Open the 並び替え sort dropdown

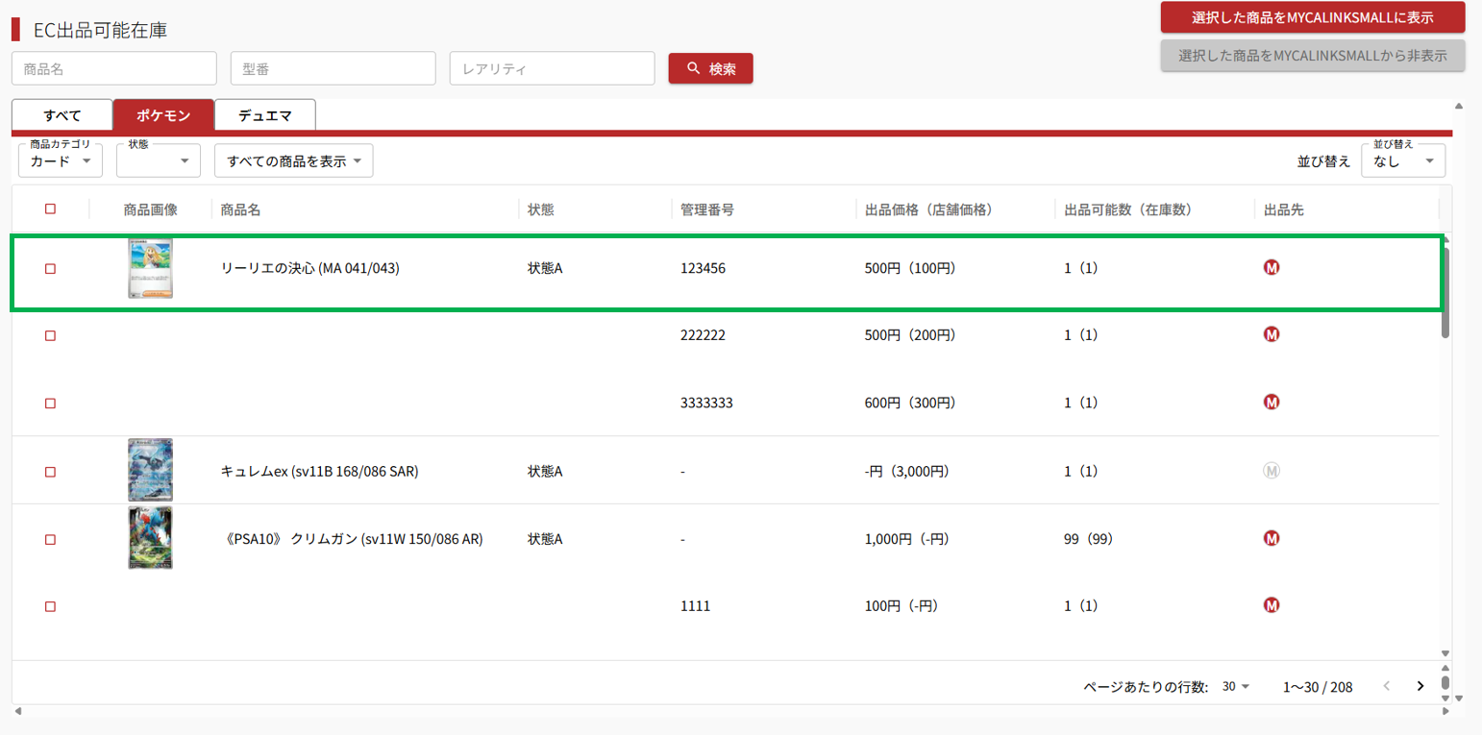[1402, 161]
